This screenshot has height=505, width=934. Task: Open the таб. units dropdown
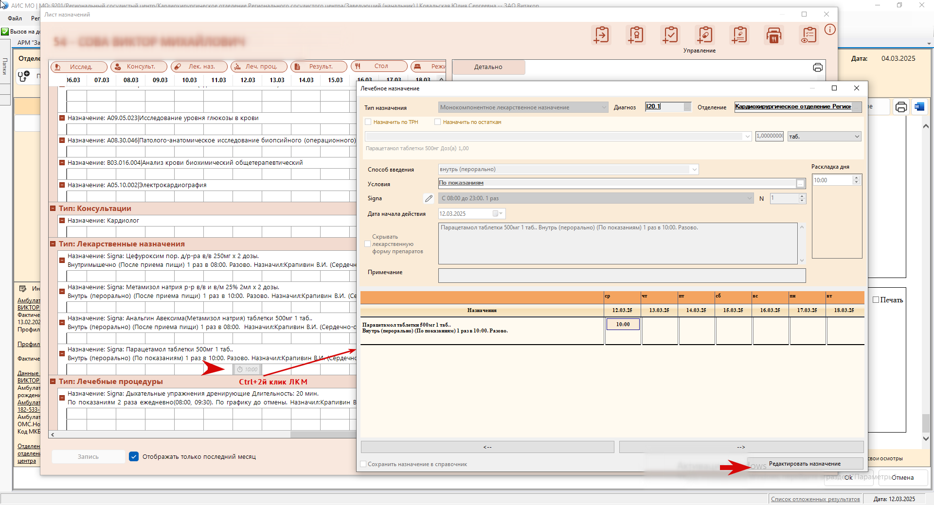tap(824, 137)
